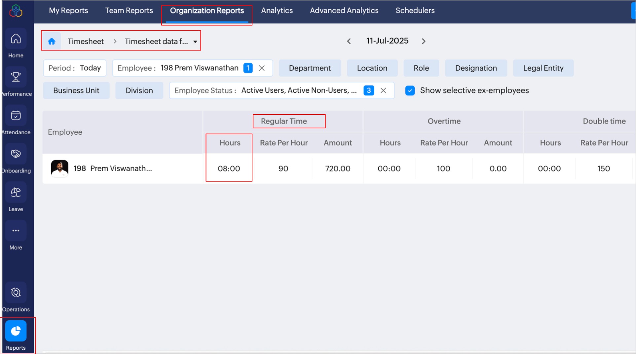
Task: Open the Employee Status filter dropdown
Action: (281, 90)
